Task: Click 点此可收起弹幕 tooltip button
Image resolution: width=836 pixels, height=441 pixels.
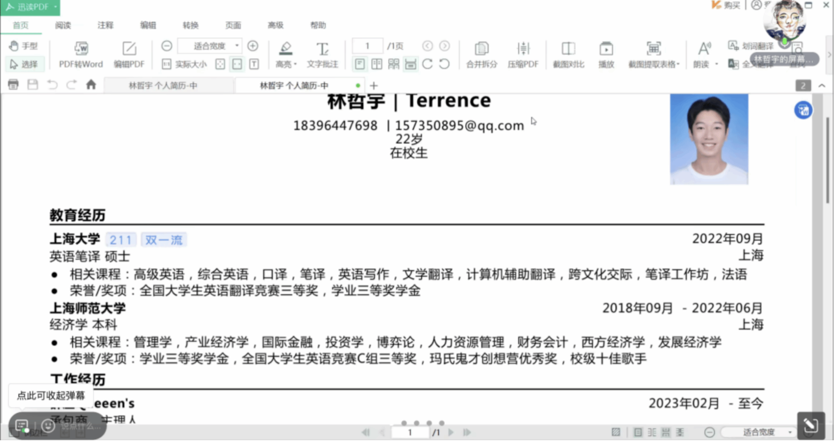Action: pos(51,395)
